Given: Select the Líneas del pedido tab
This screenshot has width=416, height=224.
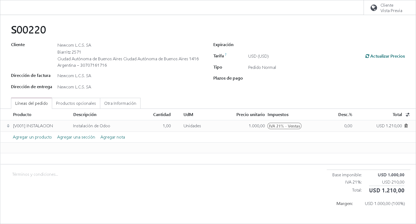Looking at the screenshot, I should (31, 103).
